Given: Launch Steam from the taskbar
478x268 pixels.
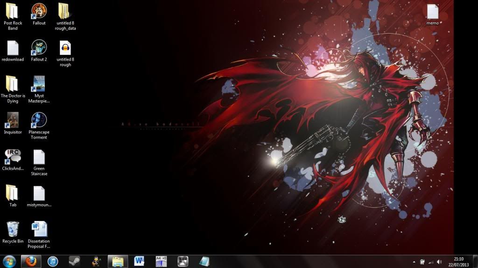Looking at the screenshot, I should (x=74, y=261).
